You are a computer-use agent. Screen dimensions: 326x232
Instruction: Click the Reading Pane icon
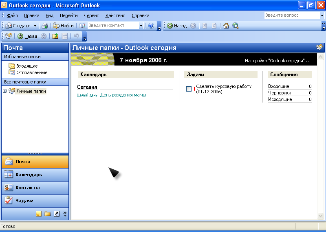pyautogui.click(x=65, y=36)
